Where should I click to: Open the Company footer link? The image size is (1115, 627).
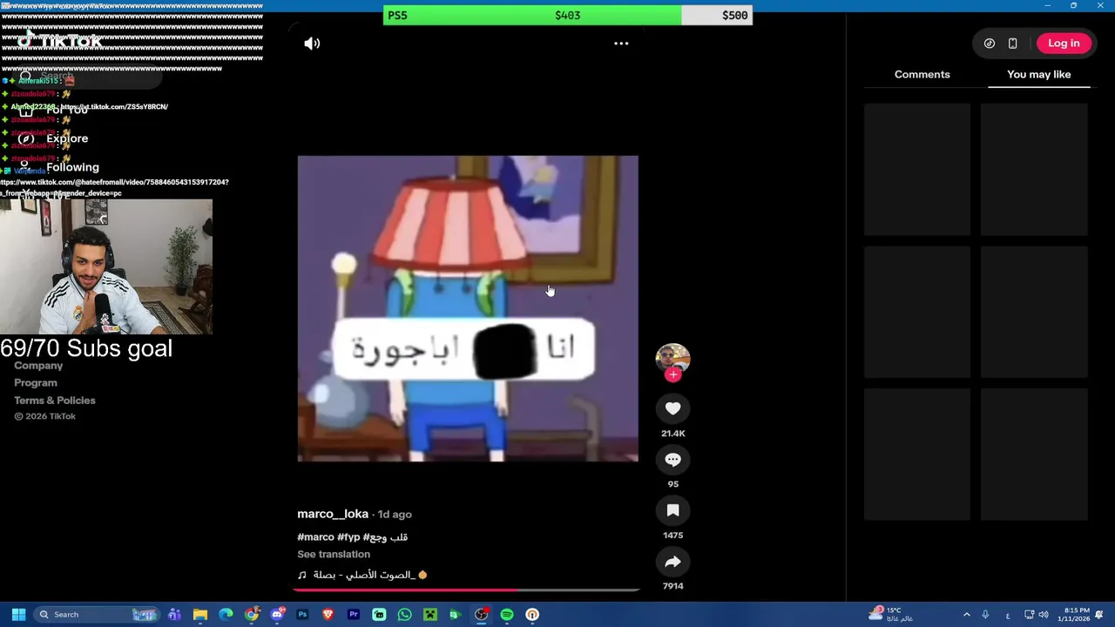(38, 366)
